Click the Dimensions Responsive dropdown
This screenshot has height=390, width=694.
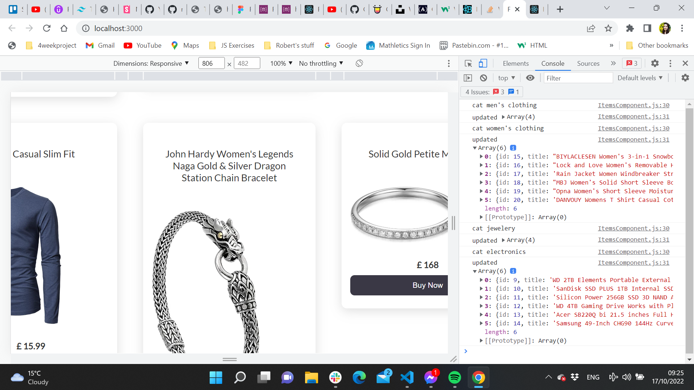(151, 63)
